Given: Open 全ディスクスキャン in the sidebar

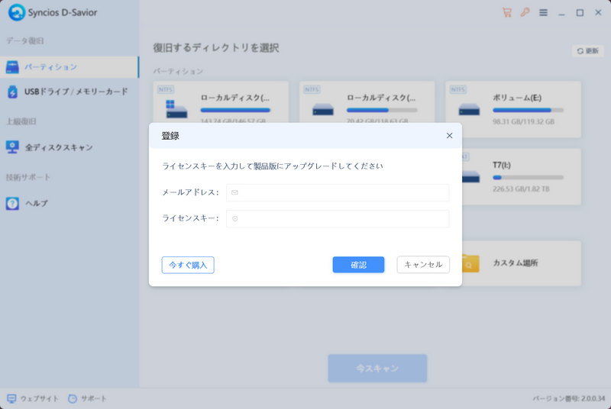Looking at the screenshot, I should coord(69,147).
